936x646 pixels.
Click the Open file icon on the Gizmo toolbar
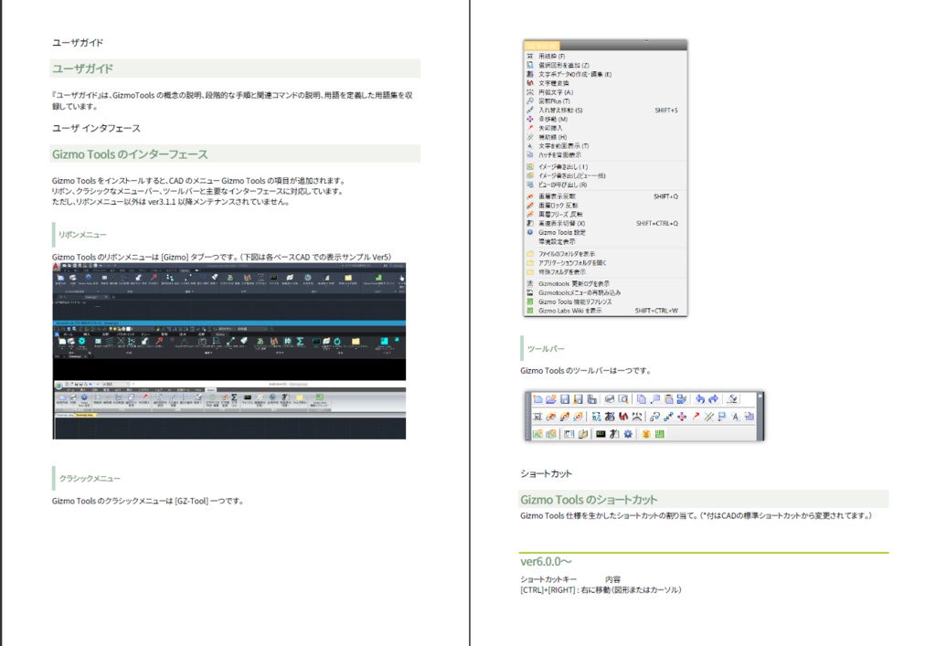tap(551, 398)
